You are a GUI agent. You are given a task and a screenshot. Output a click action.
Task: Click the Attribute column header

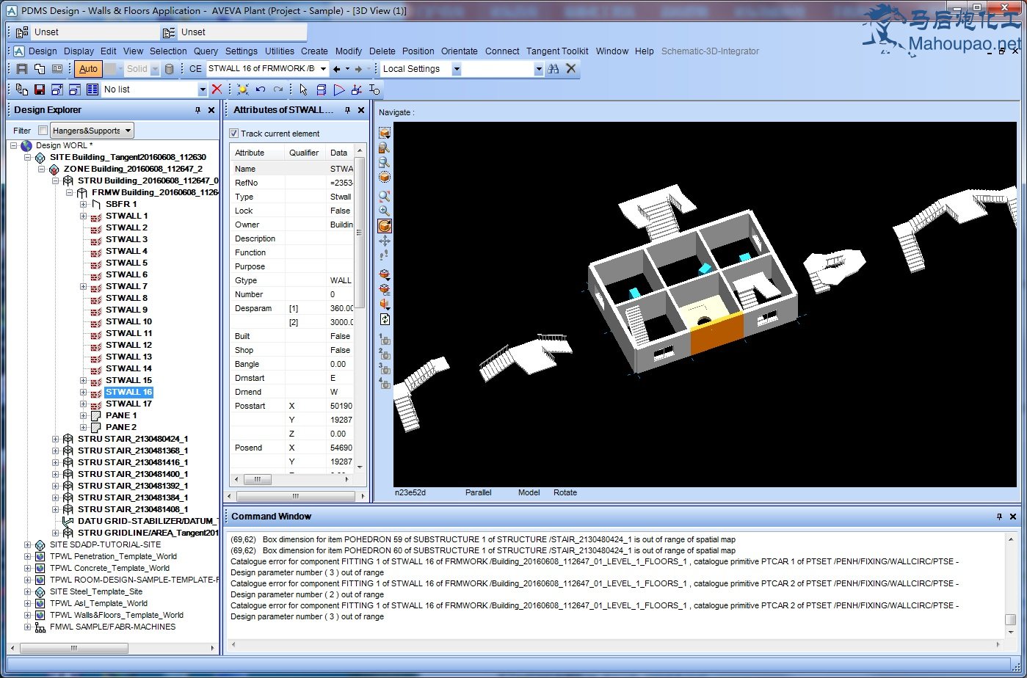pos(258,153)
